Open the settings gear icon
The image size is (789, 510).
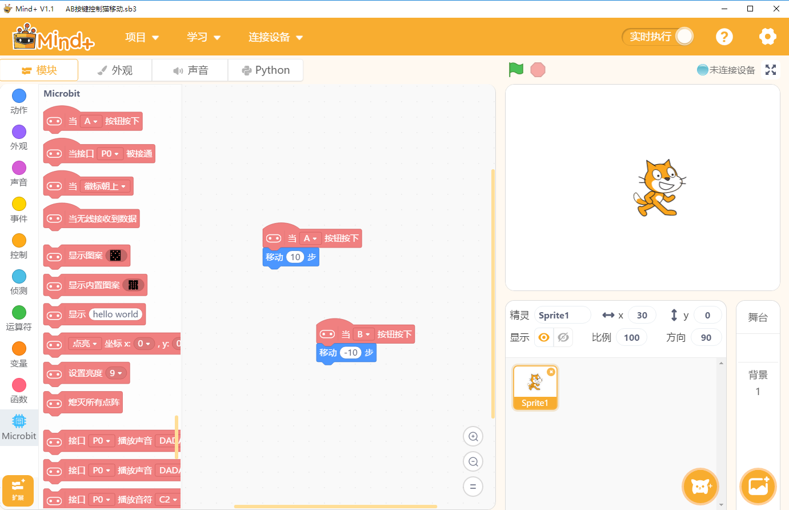pos(768,37)
